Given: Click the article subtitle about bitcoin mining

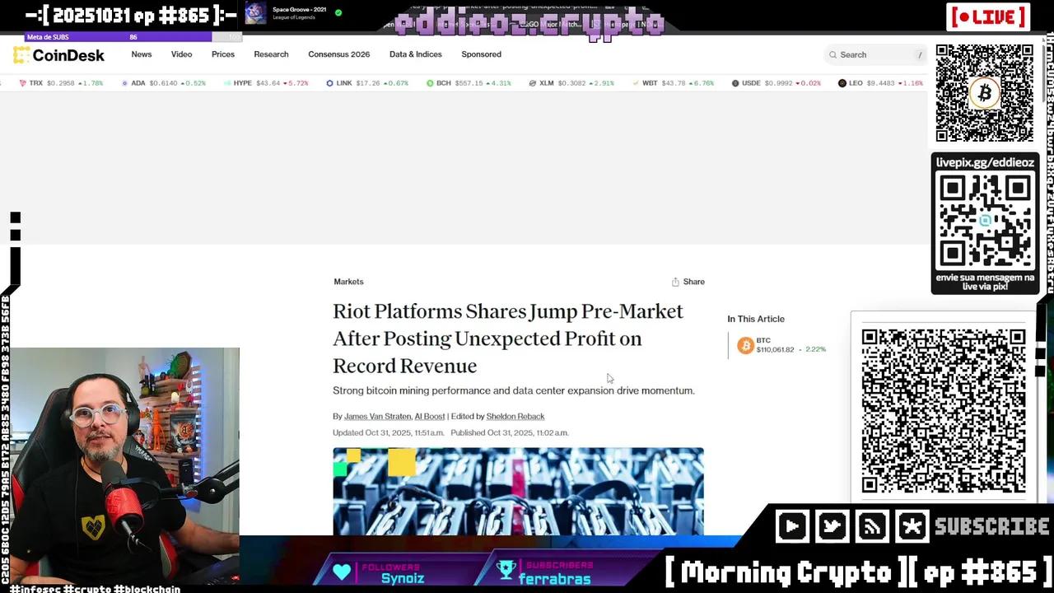Looking at the screenshot, I should 514,390.
